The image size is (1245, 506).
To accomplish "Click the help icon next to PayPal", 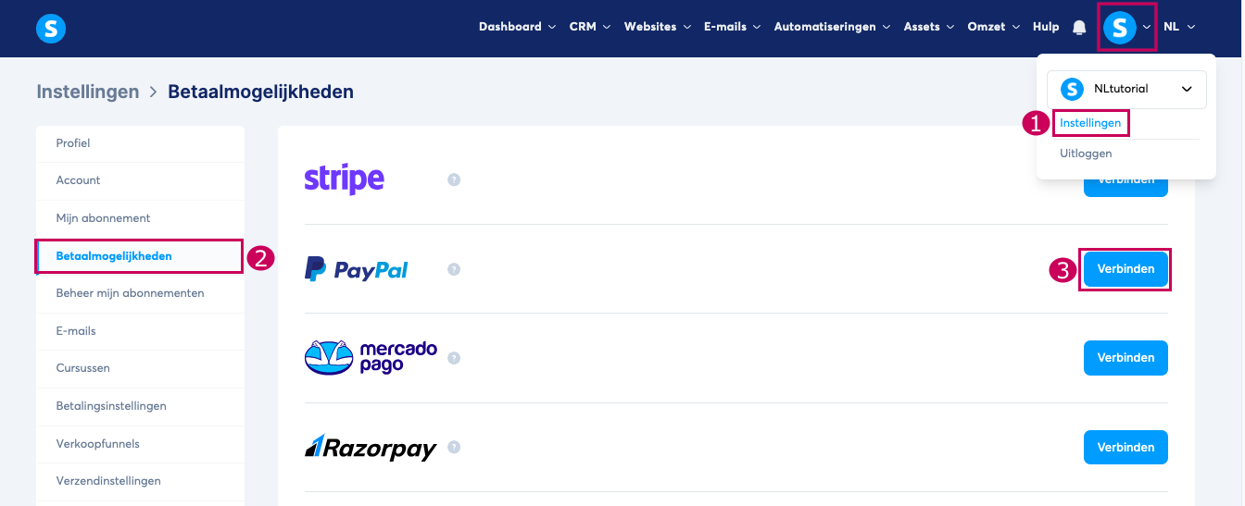I will tap(454, 269).
